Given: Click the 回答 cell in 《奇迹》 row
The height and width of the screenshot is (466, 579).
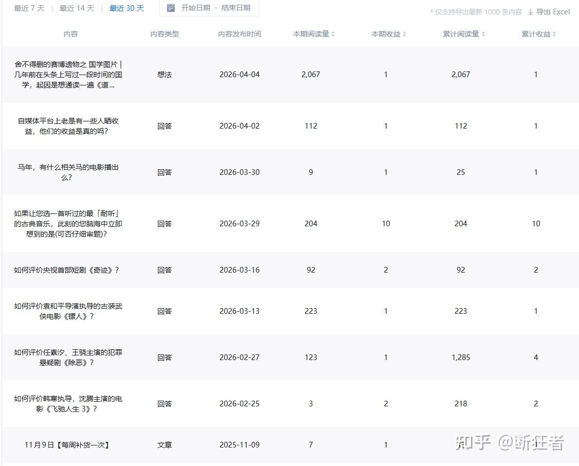Looking at the screenshot, I should pyautogui.click(x=164, y=270).
